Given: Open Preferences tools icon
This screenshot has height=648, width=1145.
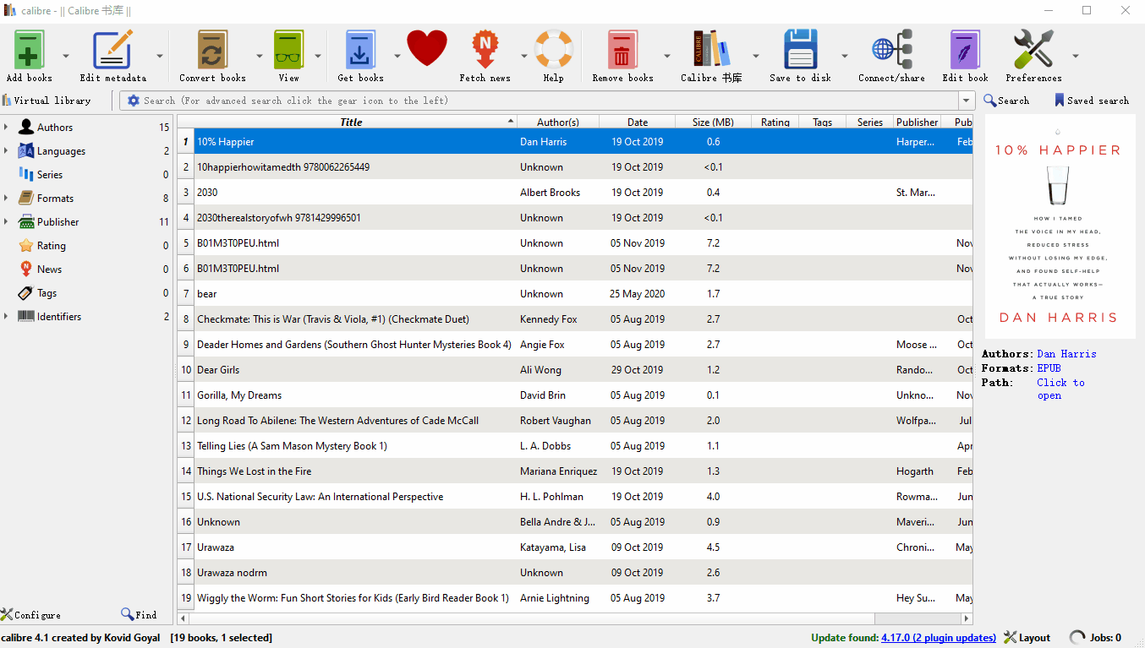Looking at the screenshot, I should pyautogui.click(x=1033, y=51).
